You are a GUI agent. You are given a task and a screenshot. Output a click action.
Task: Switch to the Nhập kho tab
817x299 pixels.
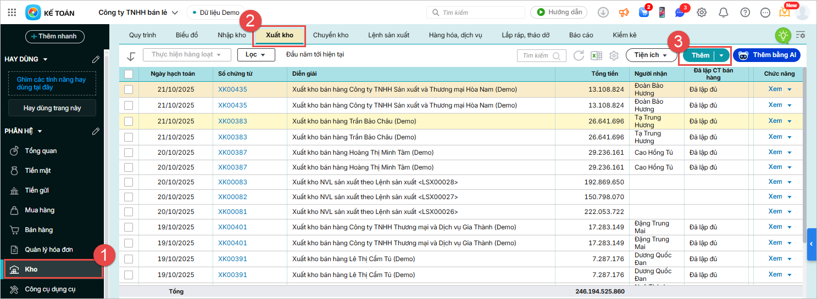(x=231, y=35)
